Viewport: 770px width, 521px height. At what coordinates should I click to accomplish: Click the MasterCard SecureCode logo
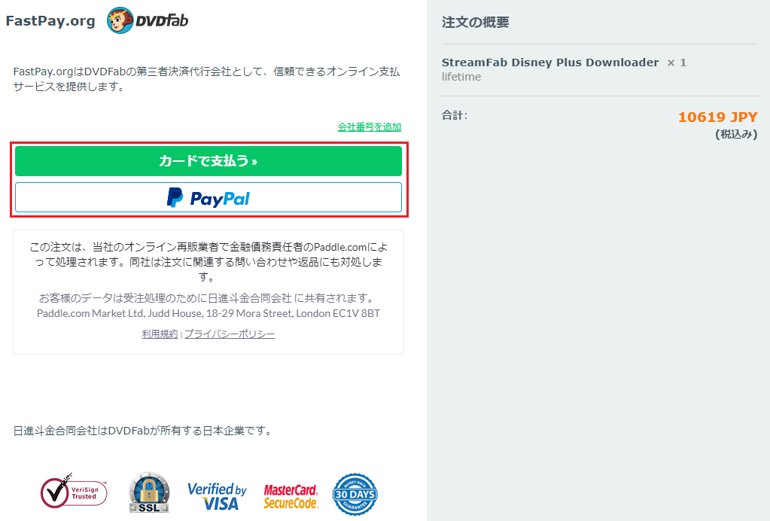click(291, 496)
